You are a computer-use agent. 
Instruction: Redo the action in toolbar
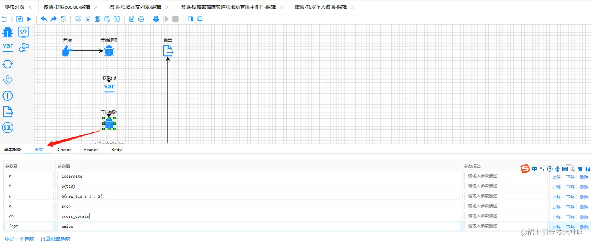coord(54,19)
